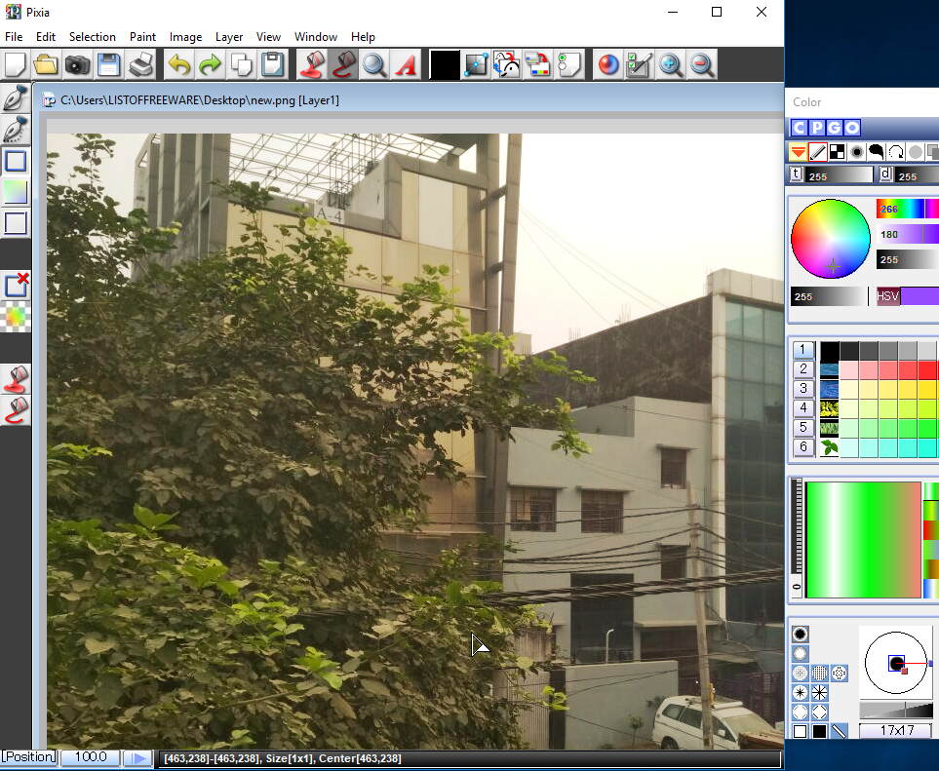Image resolution: width=939 pixels, height=771 pixels.
Task: Open the color adjustment toolbar icon
Action: (538, 64)
